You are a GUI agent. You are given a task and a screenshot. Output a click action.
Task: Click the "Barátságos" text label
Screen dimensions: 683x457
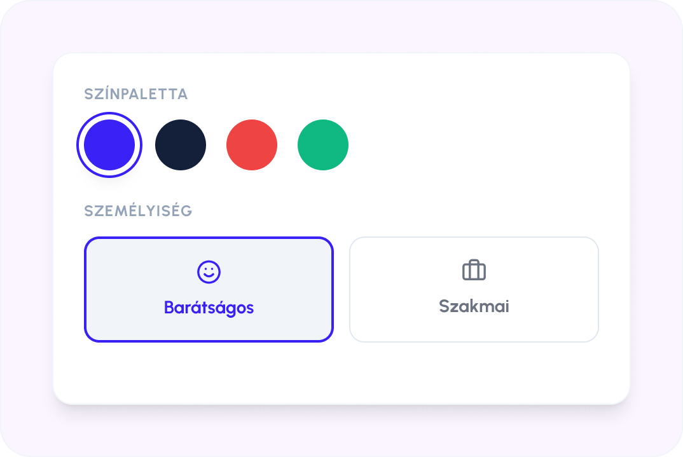click(209, 308)
